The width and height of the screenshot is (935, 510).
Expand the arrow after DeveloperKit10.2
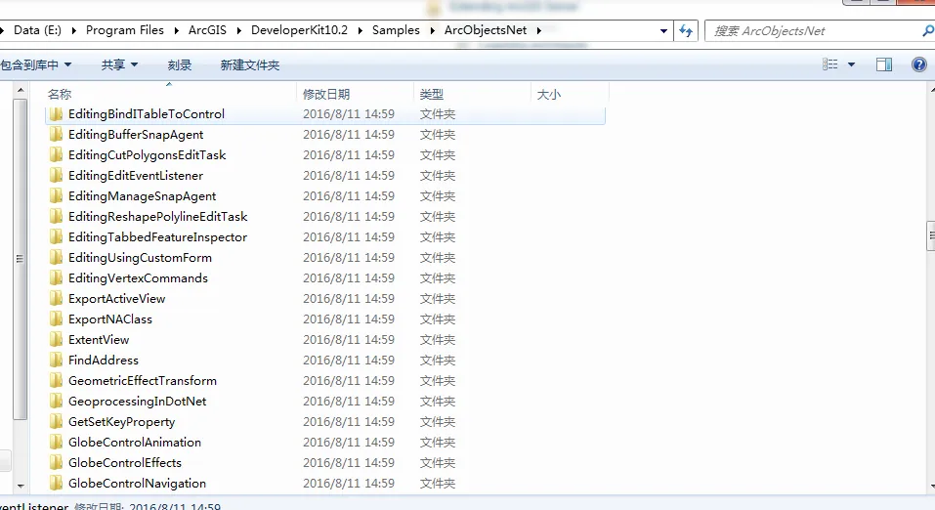coord(361,30)
